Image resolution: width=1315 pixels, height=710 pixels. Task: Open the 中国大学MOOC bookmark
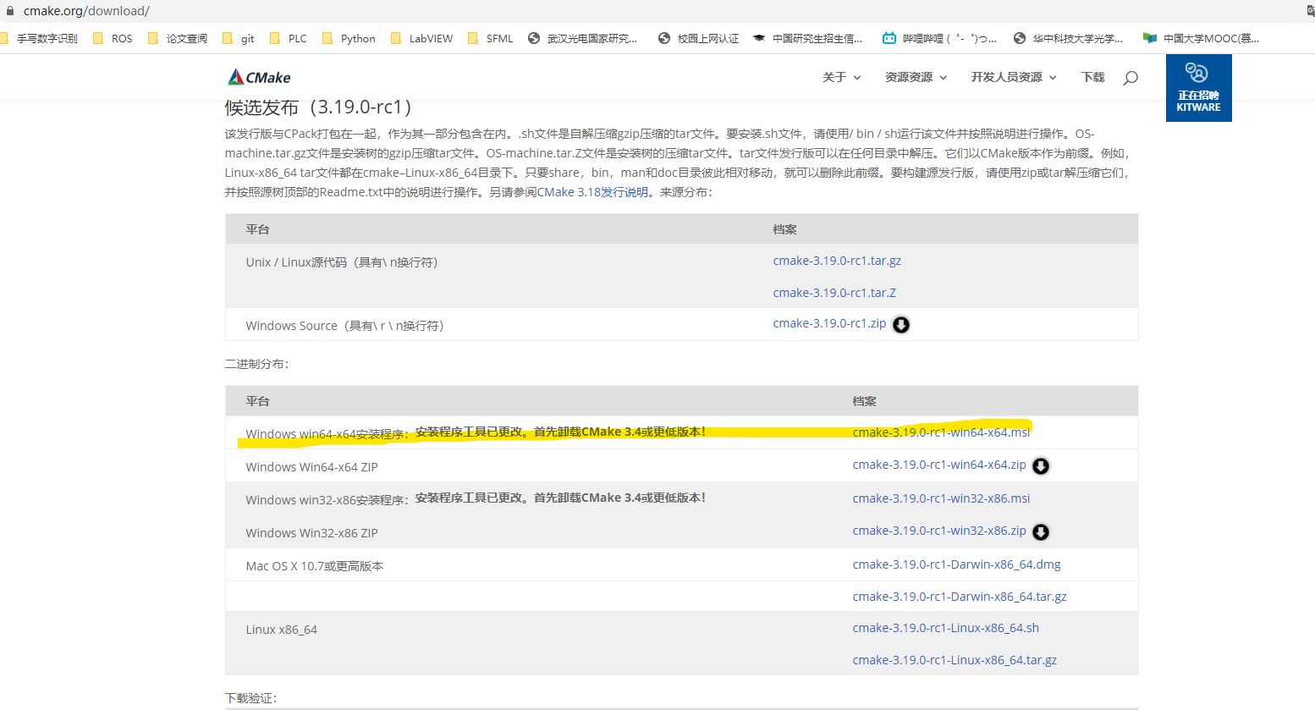point(1201,38)
